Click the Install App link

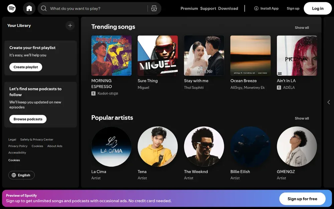click(x=266, y=9)
